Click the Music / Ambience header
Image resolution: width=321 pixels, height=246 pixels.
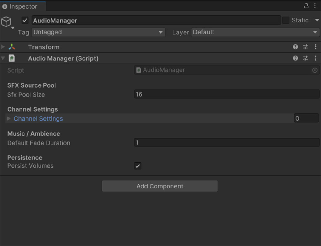(x=34, y=134)
